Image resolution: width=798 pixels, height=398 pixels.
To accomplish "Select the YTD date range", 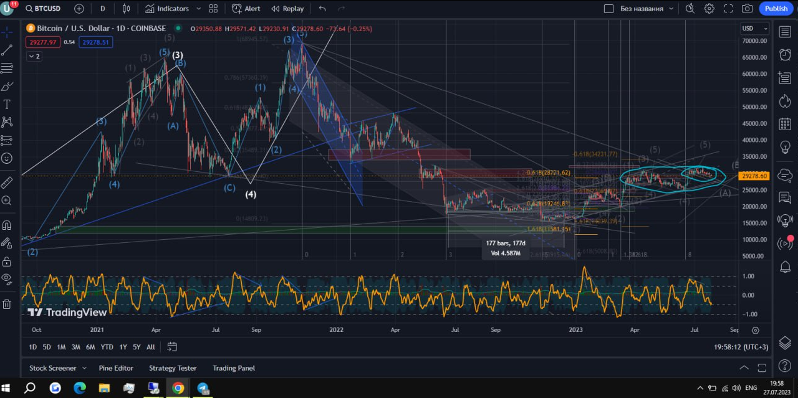I will pos(107,347).
